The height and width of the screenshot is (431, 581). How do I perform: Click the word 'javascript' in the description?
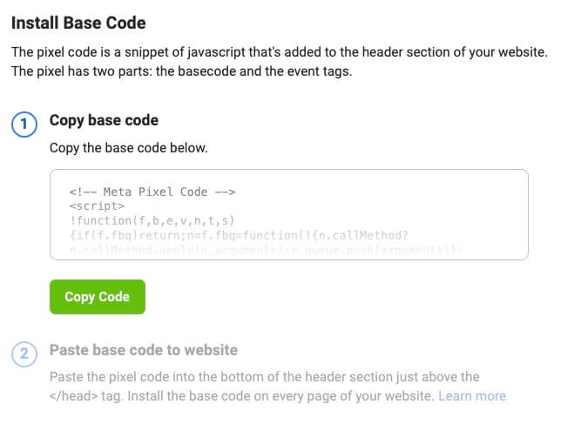[x=216, y=52]
